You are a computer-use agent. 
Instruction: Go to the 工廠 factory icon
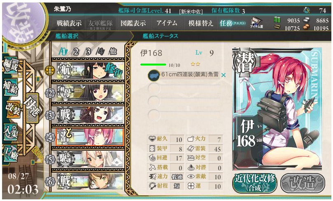pos(10,153)
